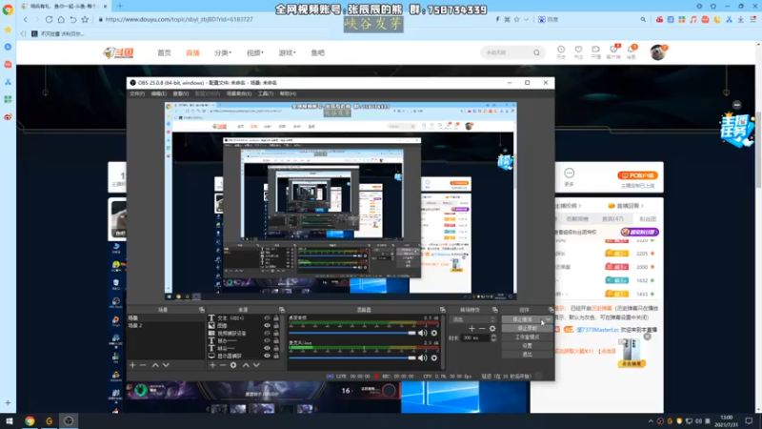762x429 pixels.
Task: Open Douyu follow heart icon
Action: (578, 51)
